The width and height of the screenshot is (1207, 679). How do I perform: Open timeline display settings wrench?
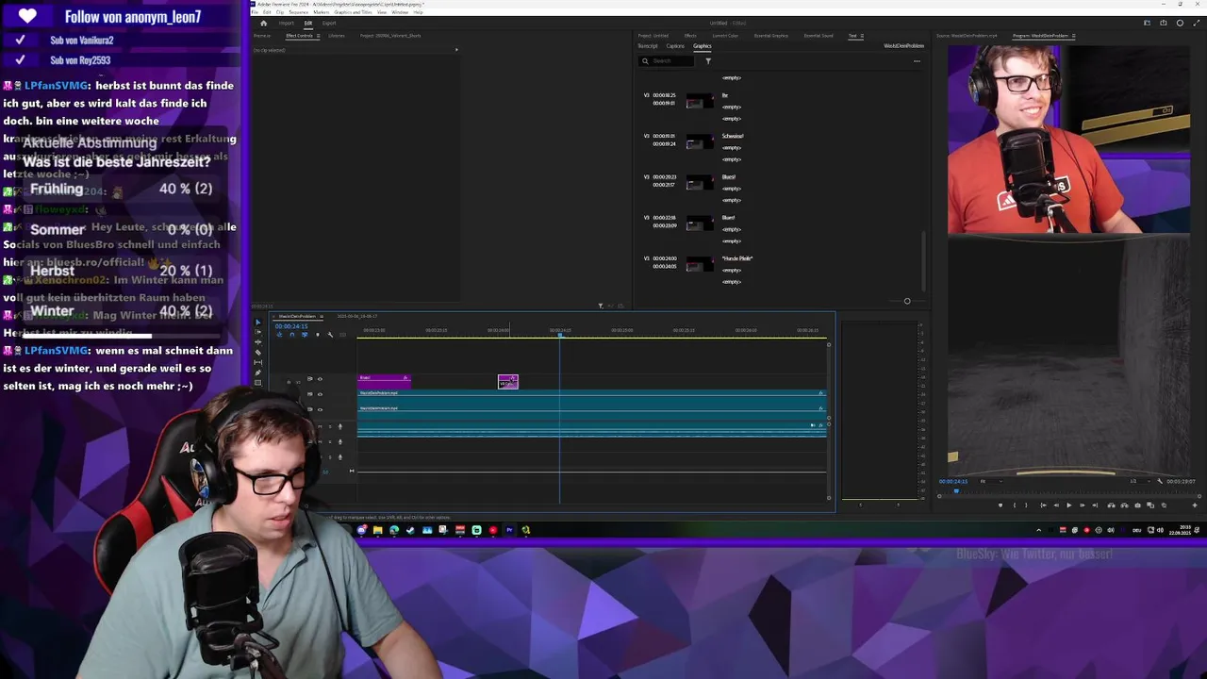tap(330, 334)
